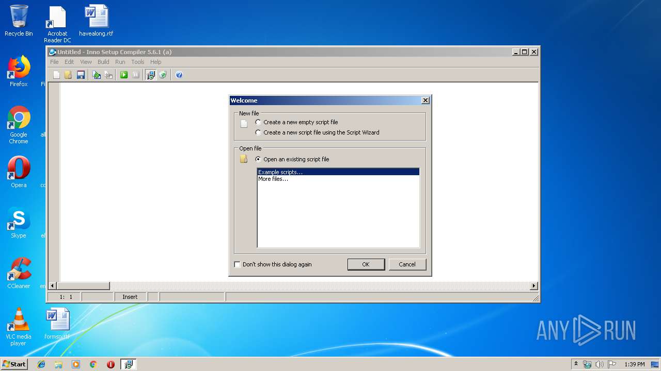The image size is (661, 371).
Task: Select Google Chrome desktop shortcut
Action: tap(19, 125)
